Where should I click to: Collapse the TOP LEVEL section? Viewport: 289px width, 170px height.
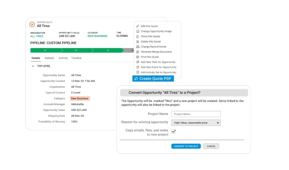click(33, 66)
